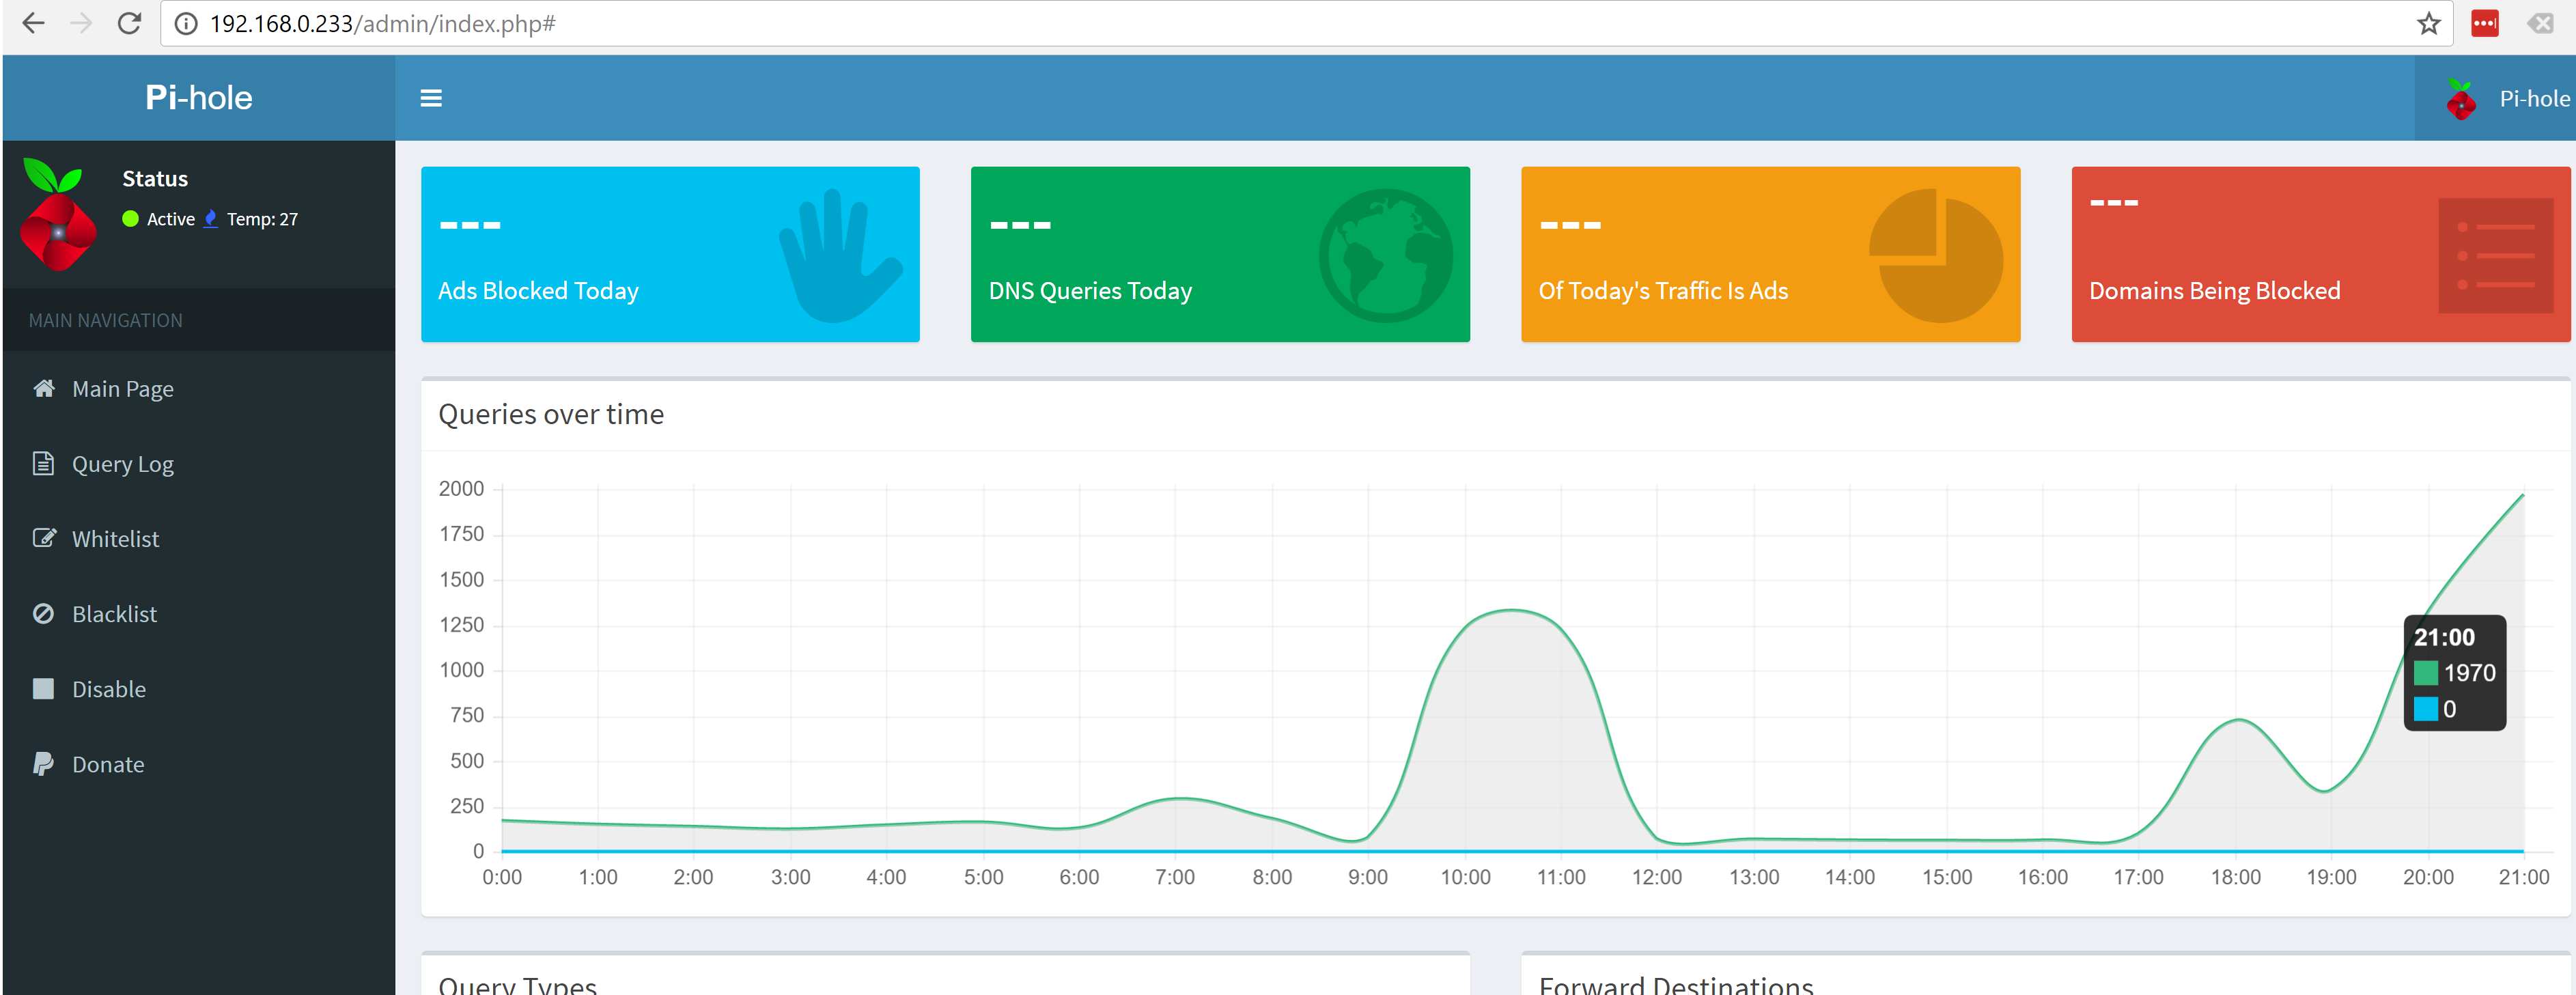Click the 1970 value in chart tooltip
Screen dimensions: 2576x995
coord(2469,673)
